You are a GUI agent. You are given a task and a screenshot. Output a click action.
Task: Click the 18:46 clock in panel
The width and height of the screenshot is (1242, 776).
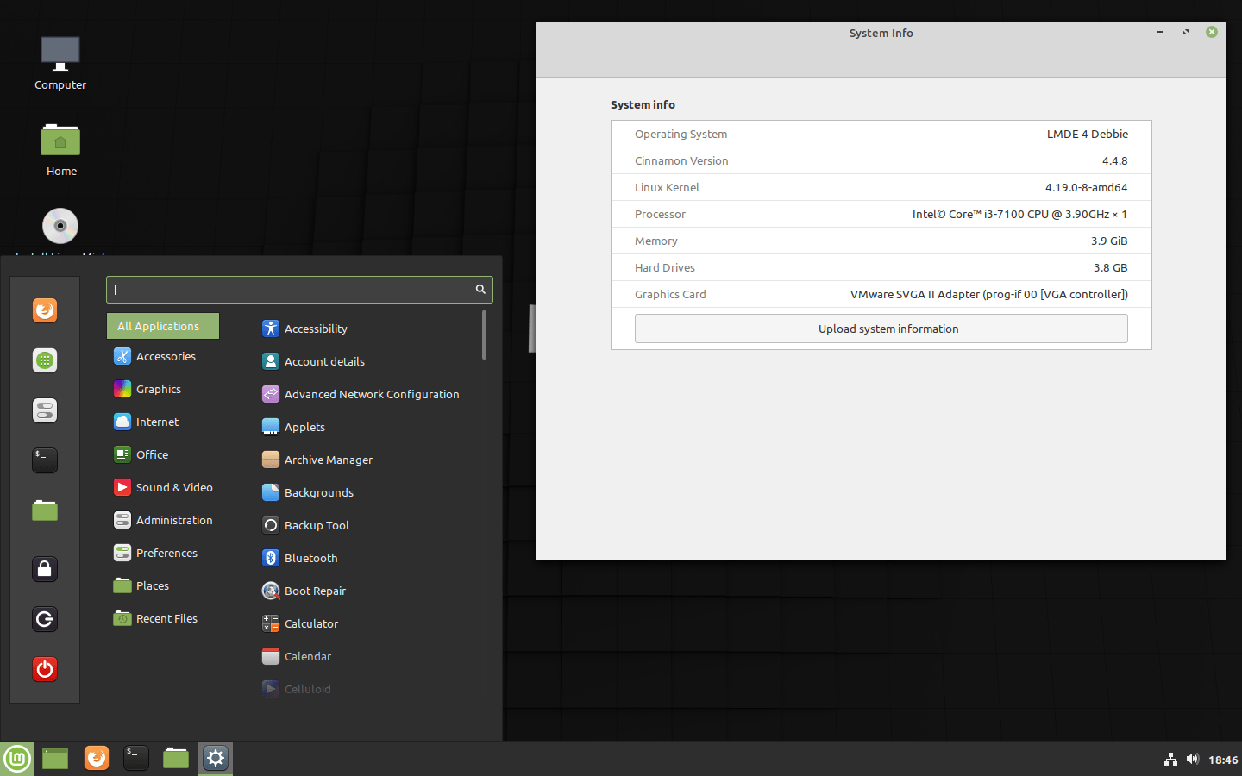click(1223, 760)
